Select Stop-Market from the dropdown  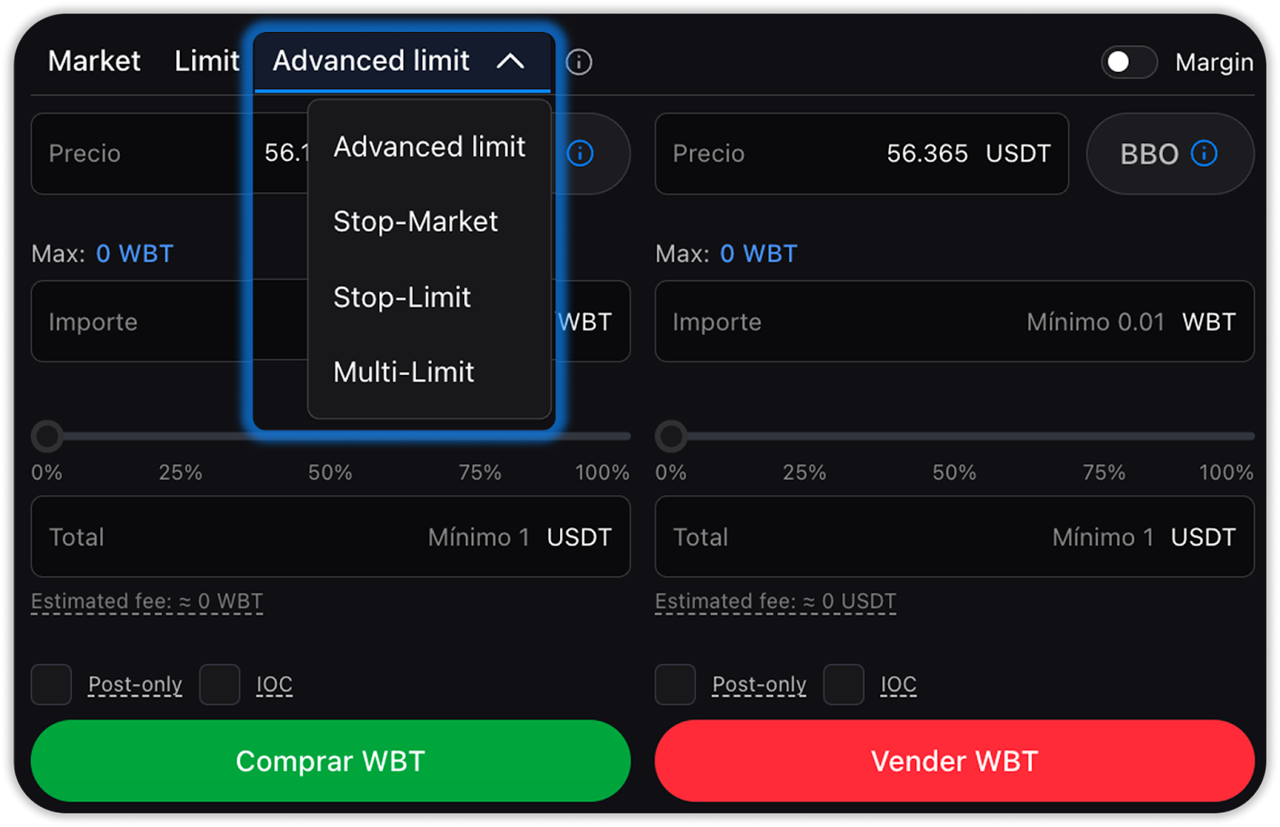point(415,222)
